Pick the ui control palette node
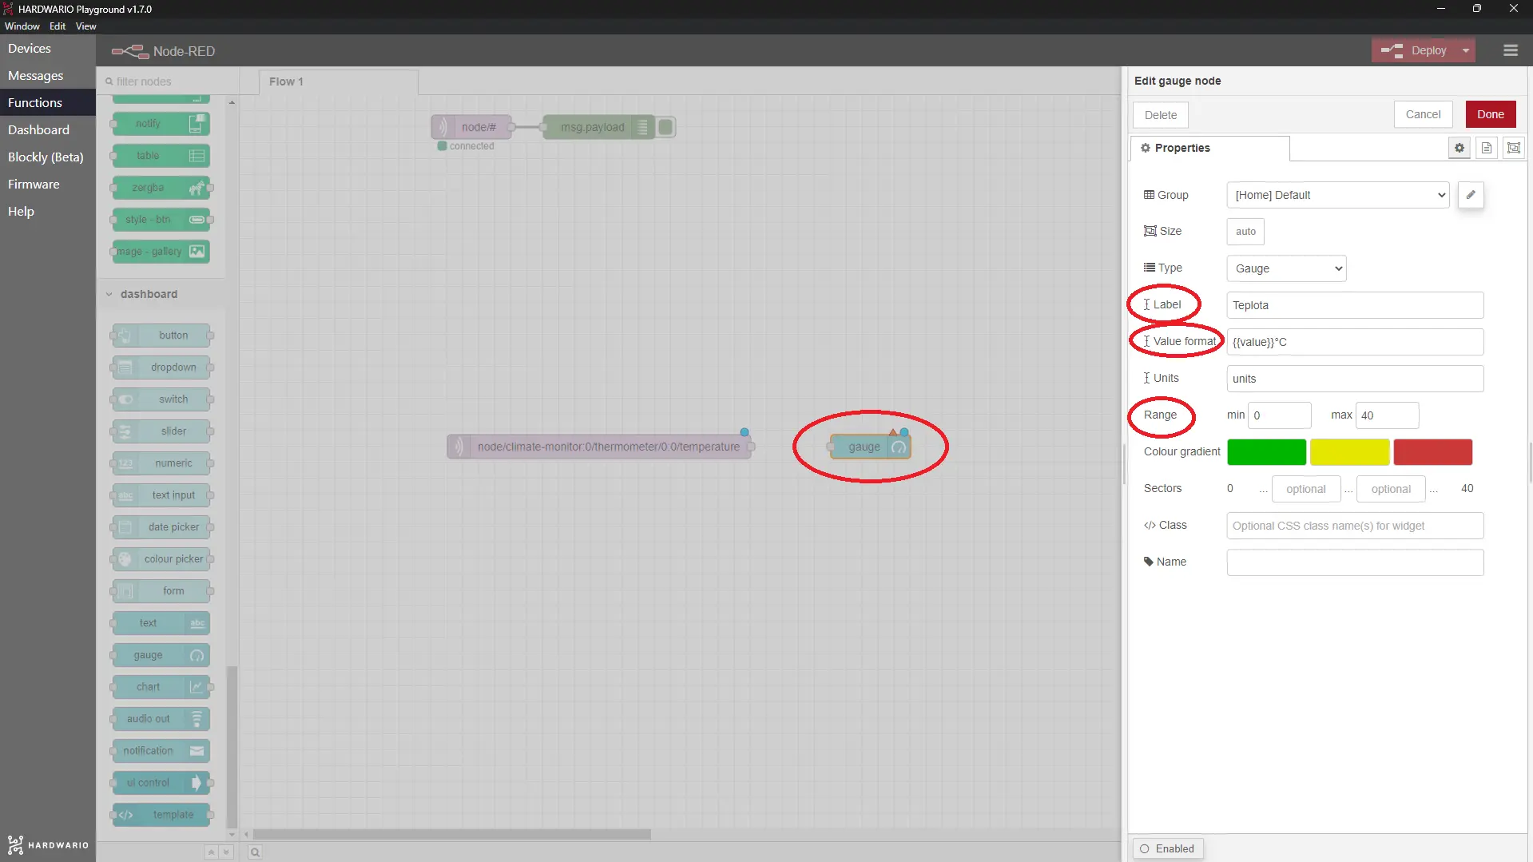The image size is (1533, 862). coord(162,783)
